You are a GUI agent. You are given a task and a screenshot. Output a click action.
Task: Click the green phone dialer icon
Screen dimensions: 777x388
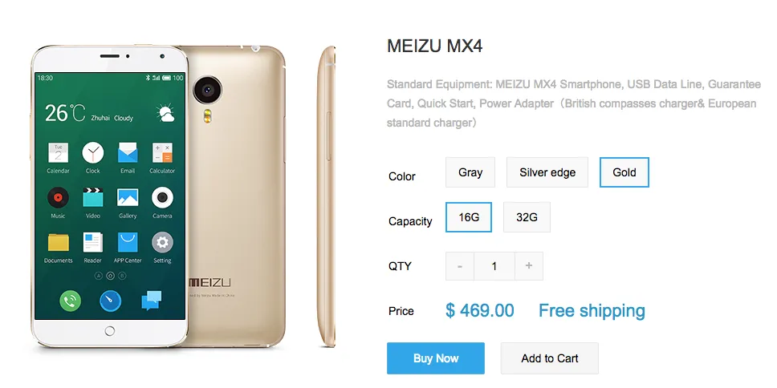[71, 301]
